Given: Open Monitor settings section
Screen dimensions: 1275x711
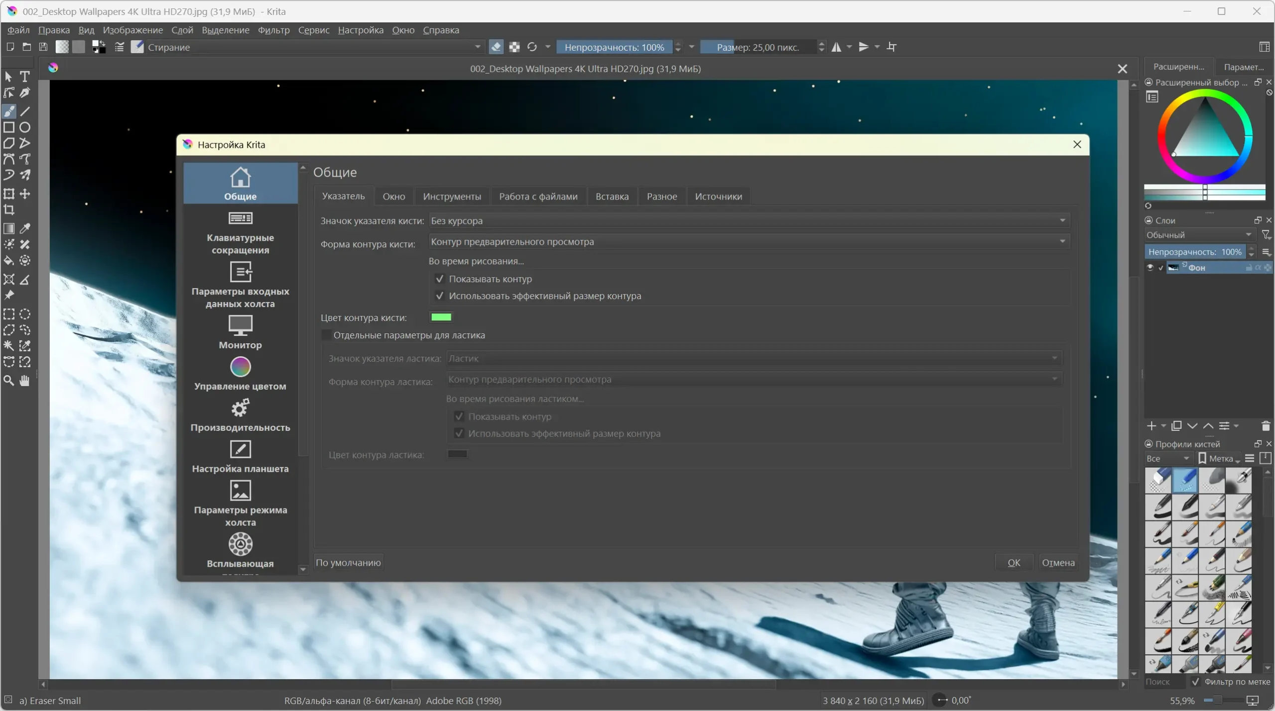Looking at the screenshot, I should (240, 332).
